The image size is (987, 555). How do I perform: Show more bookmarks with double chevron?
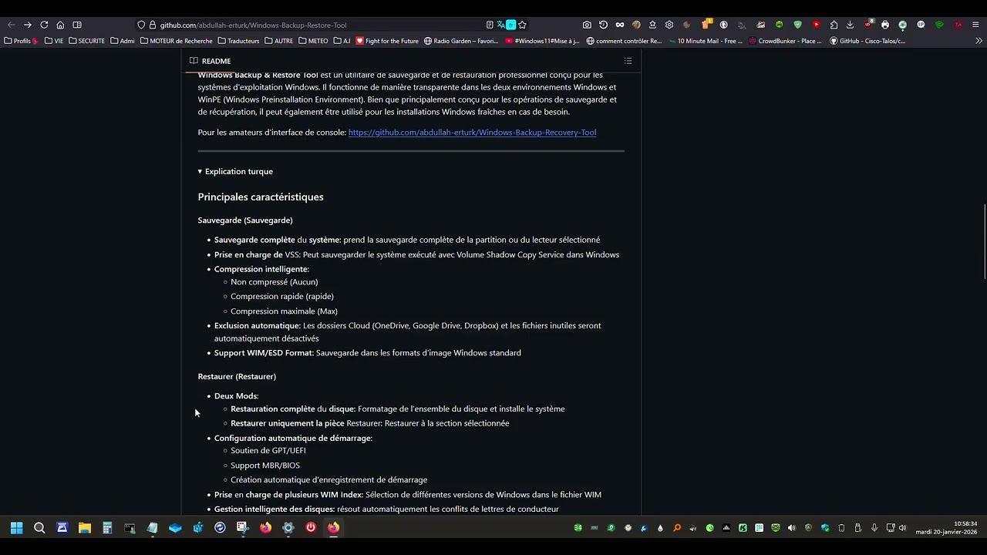979,41
